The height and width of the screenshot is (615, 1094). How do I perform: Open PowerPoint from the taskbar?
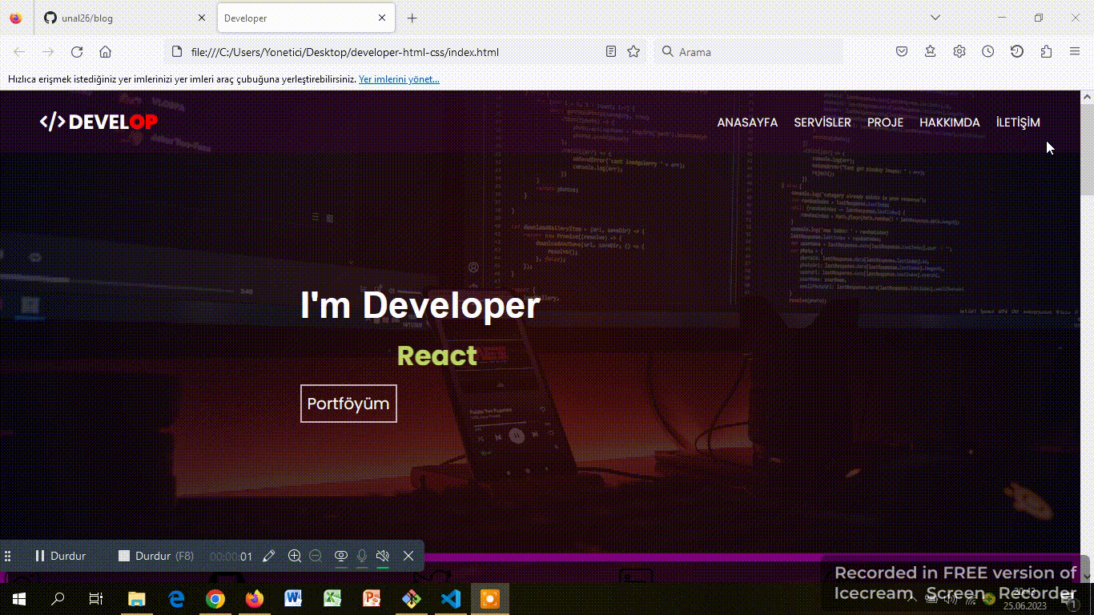point(372,599)
